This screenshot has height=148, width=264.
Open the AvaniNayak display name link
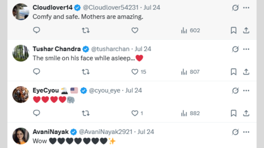pyautogui.click(x=51, y=132)
